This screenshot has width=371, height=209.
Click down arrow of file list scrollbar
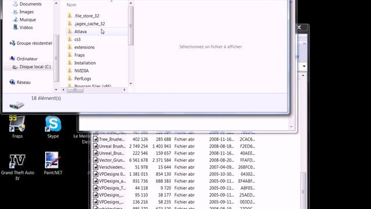pyautogui.click(x=131, y=84)
